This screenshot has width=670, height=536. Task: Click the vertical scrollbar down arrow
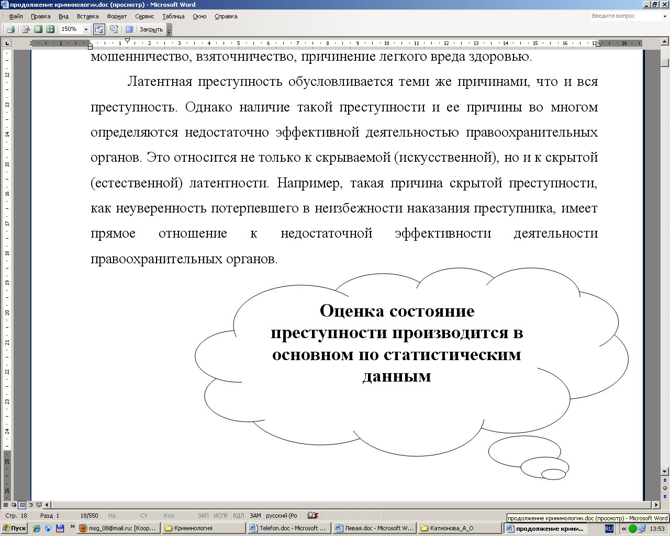click(665, 471)
